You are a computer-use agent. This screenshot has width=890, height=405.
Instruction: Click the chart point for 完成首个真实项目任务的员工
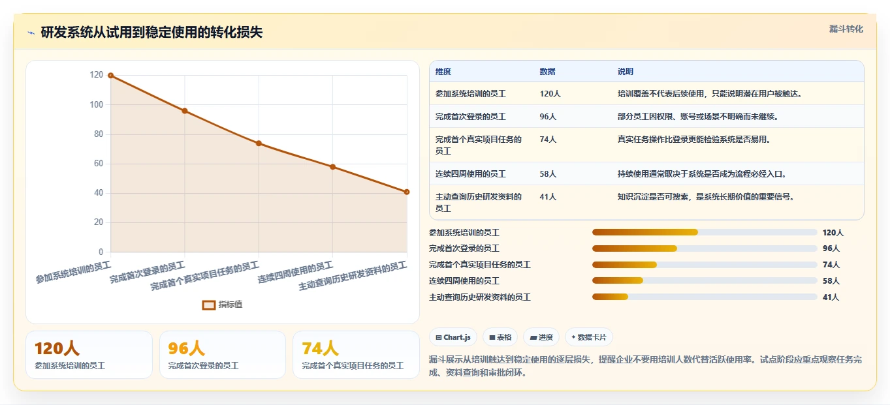(x=259, y=143)
